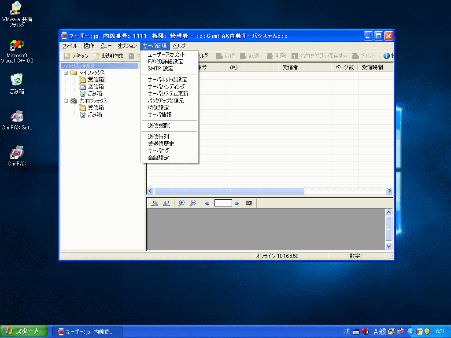The image size is (451, 338).
Task: Open the ヘルプ menu
Action: click(x=179, y=46)
